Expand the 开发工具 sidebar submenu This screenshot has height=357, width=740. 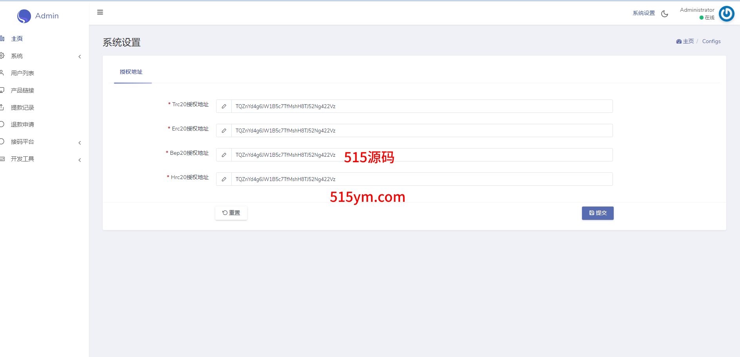point(80,160)
